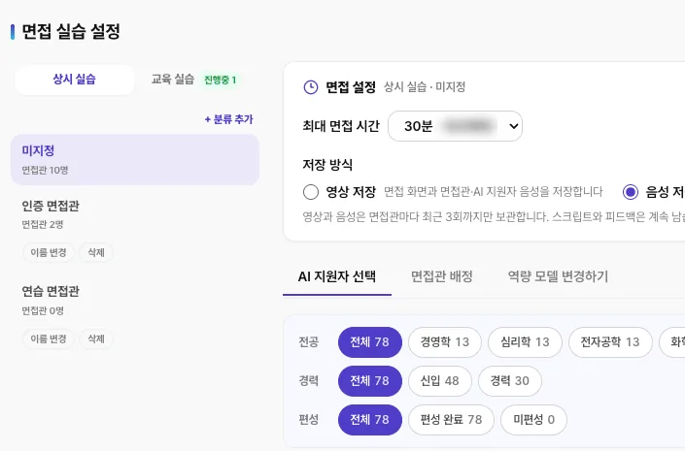The height and width of the screenshot is (451, 685).
Task: Click the clock icon beside 면접 설정
Action: point(311,87)
